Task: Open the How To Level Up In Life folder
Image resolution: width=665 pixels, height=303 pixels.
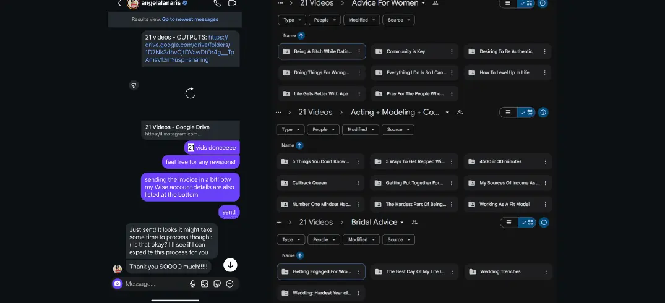Action: tap(508, 72)
